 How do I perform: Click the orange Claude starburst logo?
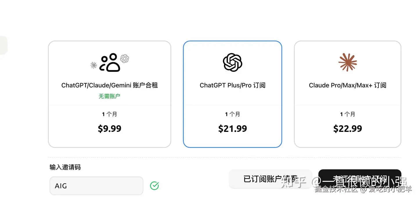(x=347, y=62)
